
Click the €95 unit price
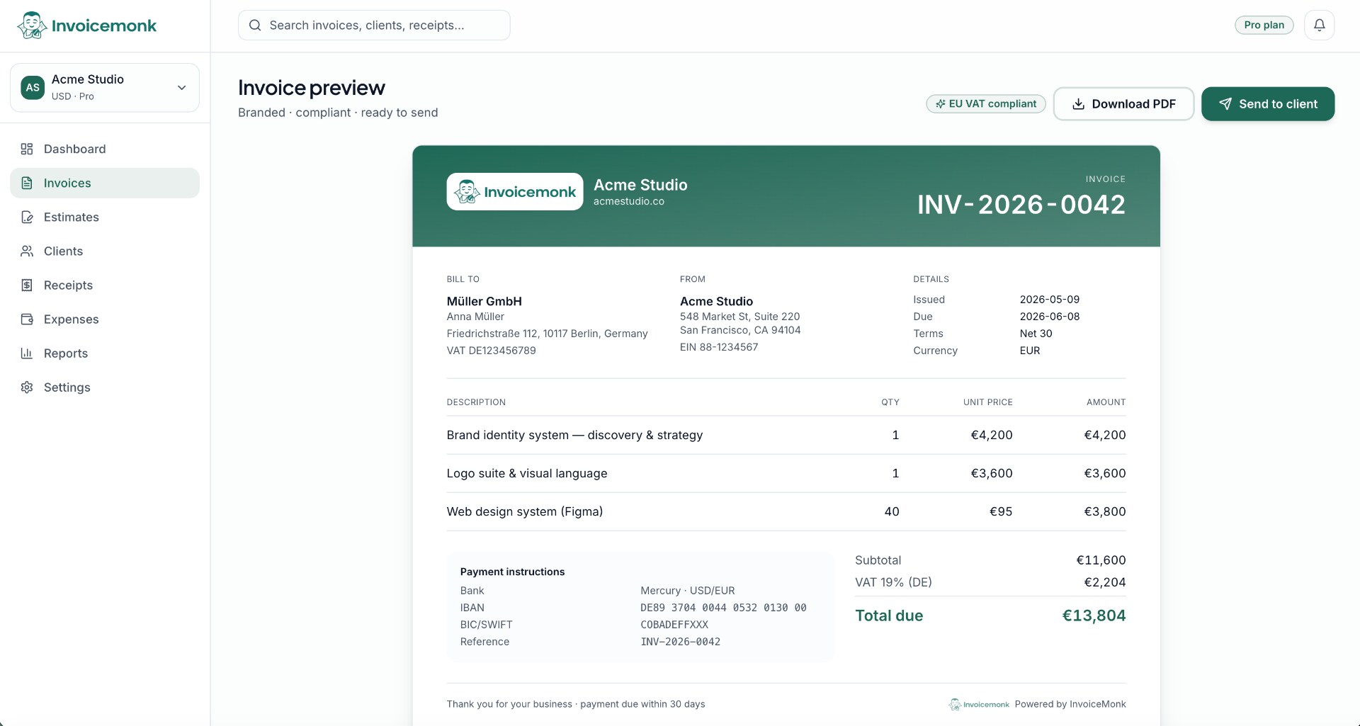pos(1001,511)
